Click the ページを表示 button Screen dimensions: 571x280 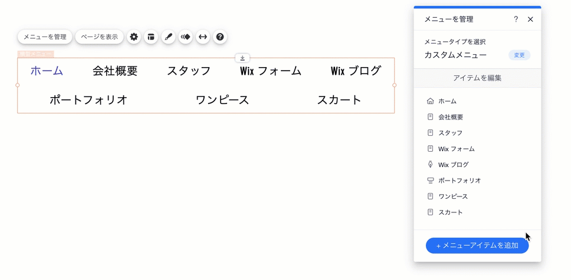click(99, 37)
